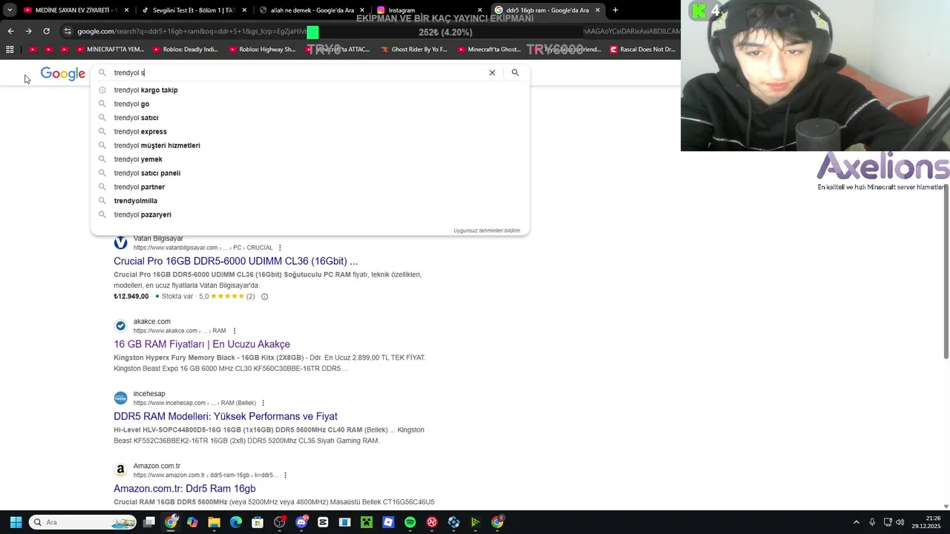Screen dimensions: 950x534
Task: Open 16 GB RAM Fiyatları Akakçe result
Action: coord(202,344)
